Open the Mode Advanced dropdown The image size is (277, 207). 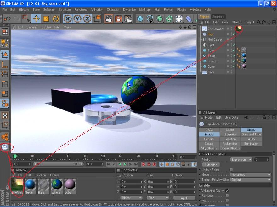251,175
